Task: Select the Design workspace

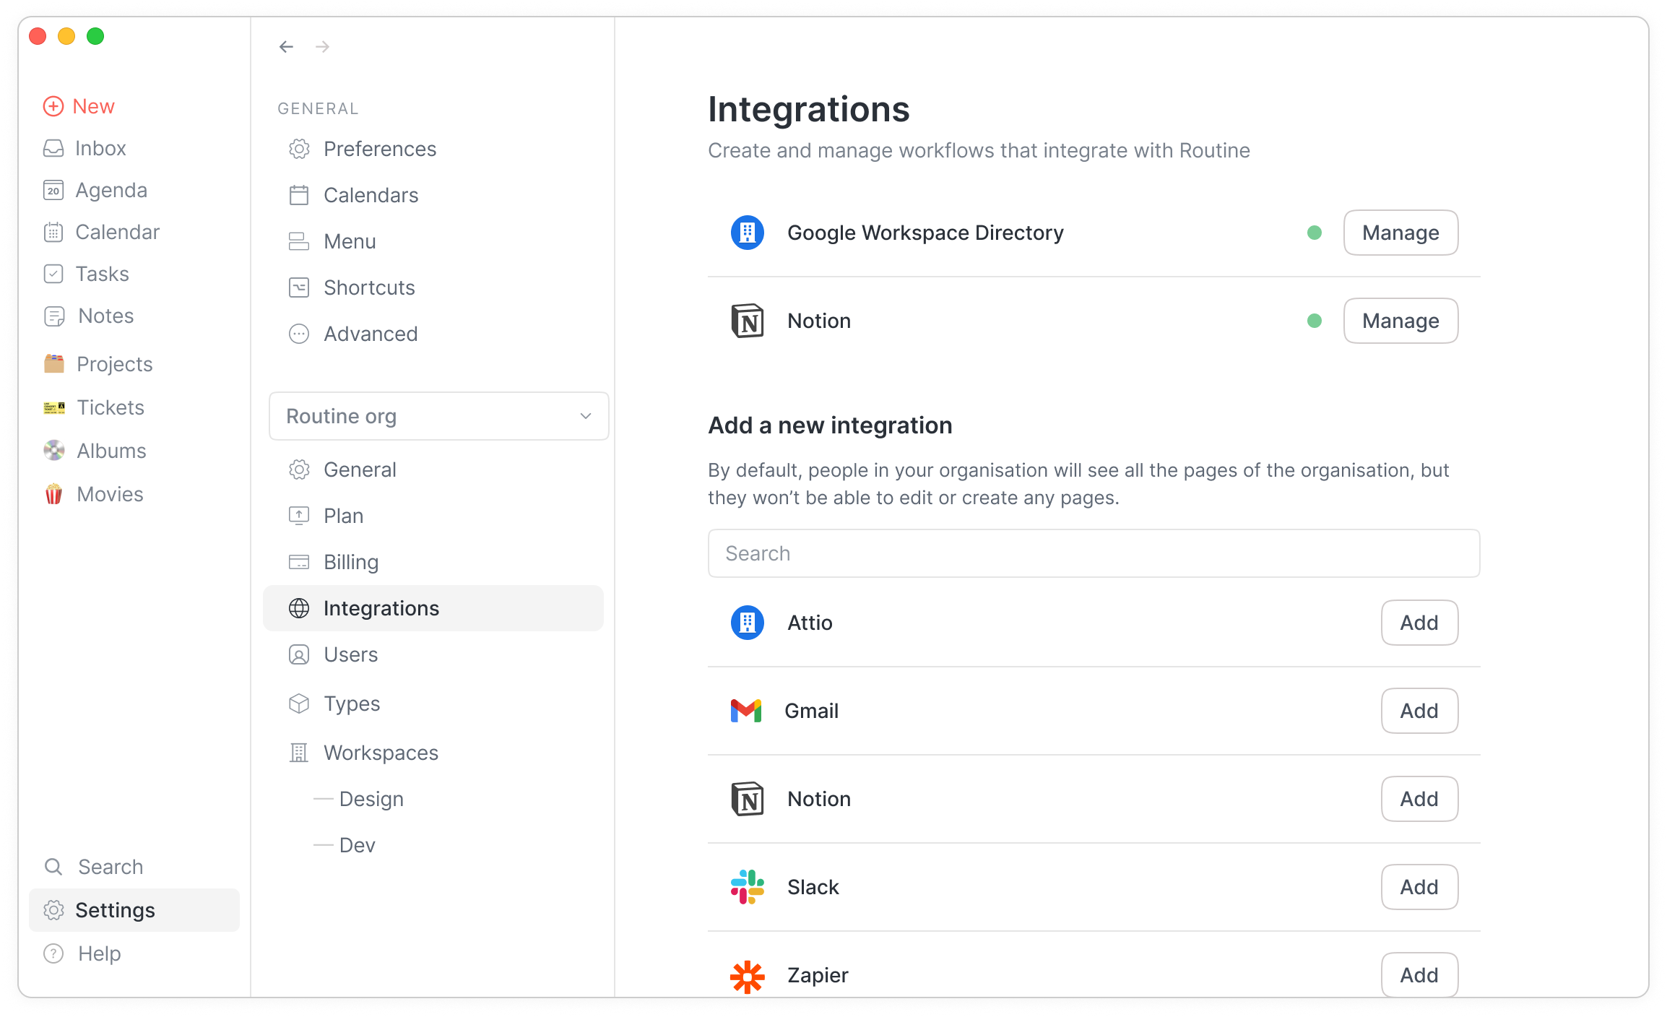Action: point(371,799)
